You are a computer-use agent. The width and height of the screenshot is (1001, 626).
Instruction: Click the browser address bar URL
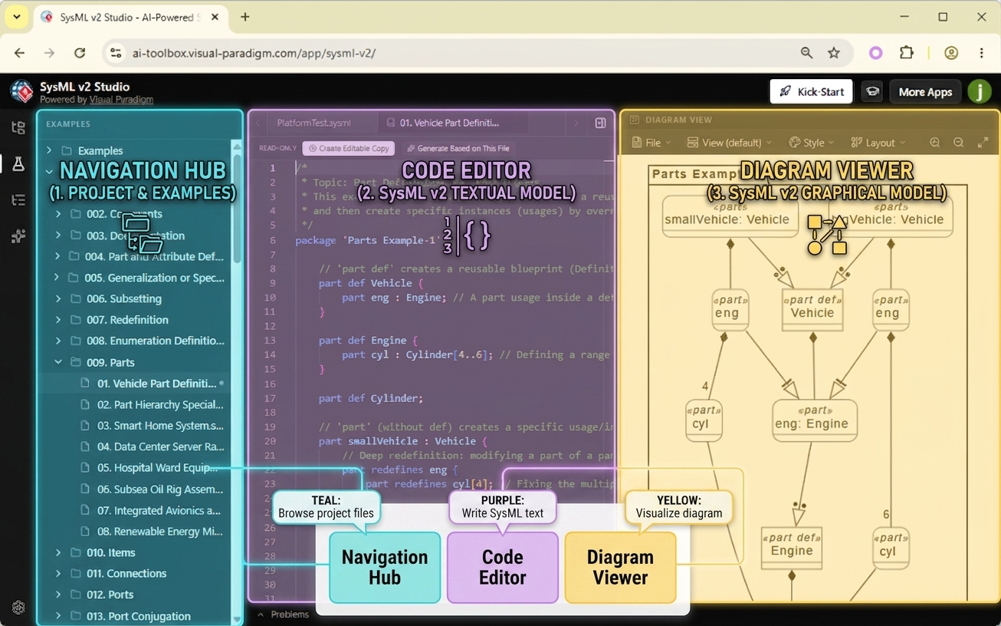click(254, 53)
